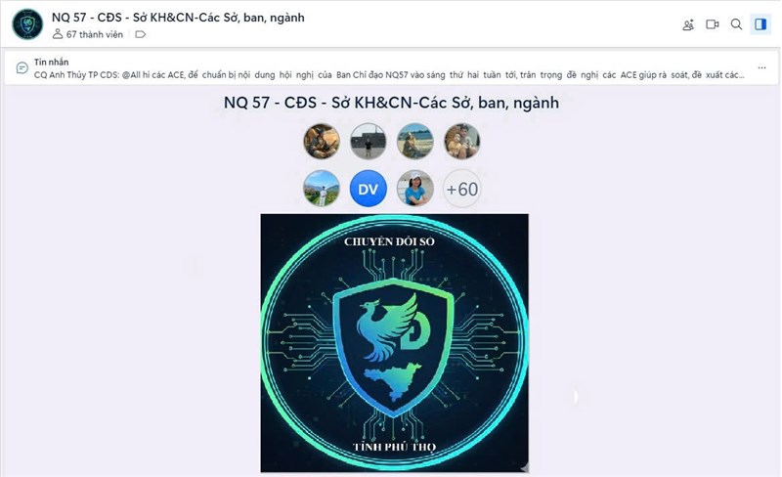Screen dimensions: 782x477
Task: Expand the +60 more members bubble
Action: pos(461,189)
